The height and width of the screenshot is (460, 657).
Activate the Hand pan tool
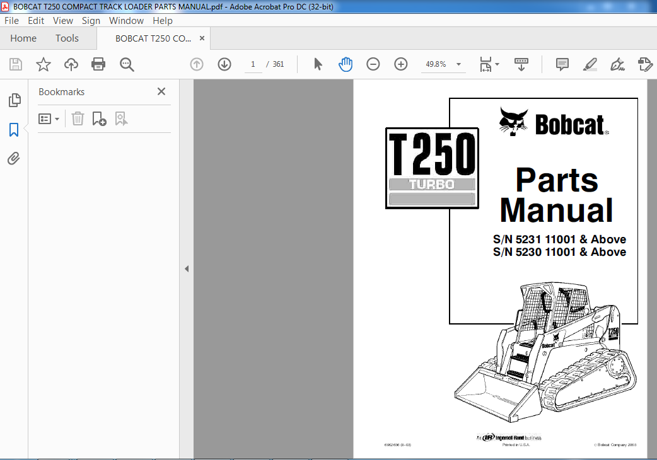(346, 64)
